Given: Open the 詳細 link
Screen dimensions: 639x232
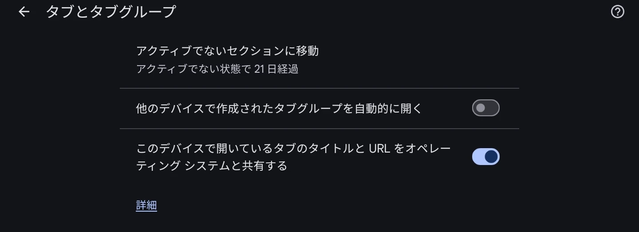Looking at the screenshot, I should click(146, 205).
